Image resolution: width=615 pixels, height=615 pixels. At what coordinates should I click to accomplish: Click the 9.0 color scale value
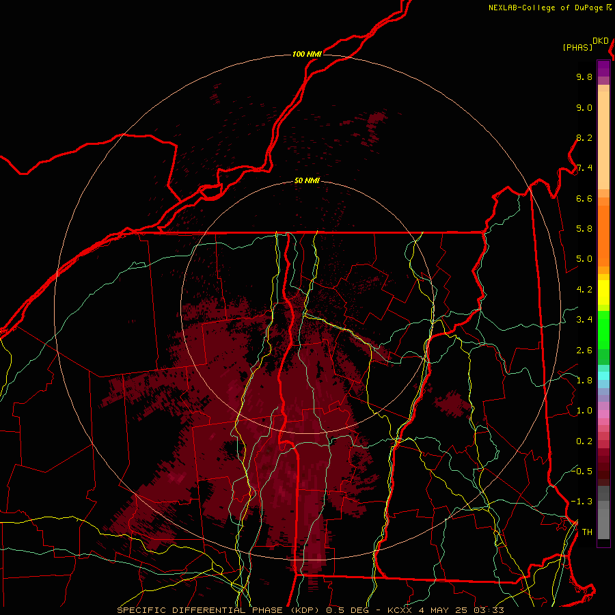(x=584, y=108)
